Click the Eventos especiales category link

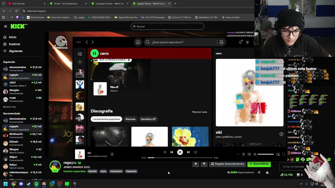point(75,171)
